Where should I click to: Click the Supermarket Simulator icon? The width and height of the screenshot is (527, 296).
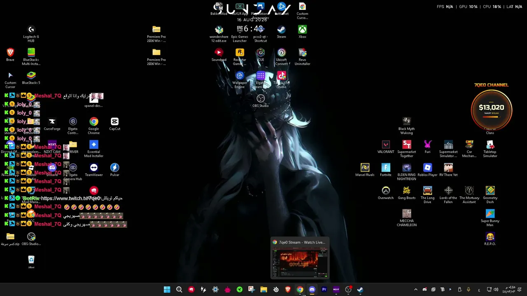pos(448,149)
